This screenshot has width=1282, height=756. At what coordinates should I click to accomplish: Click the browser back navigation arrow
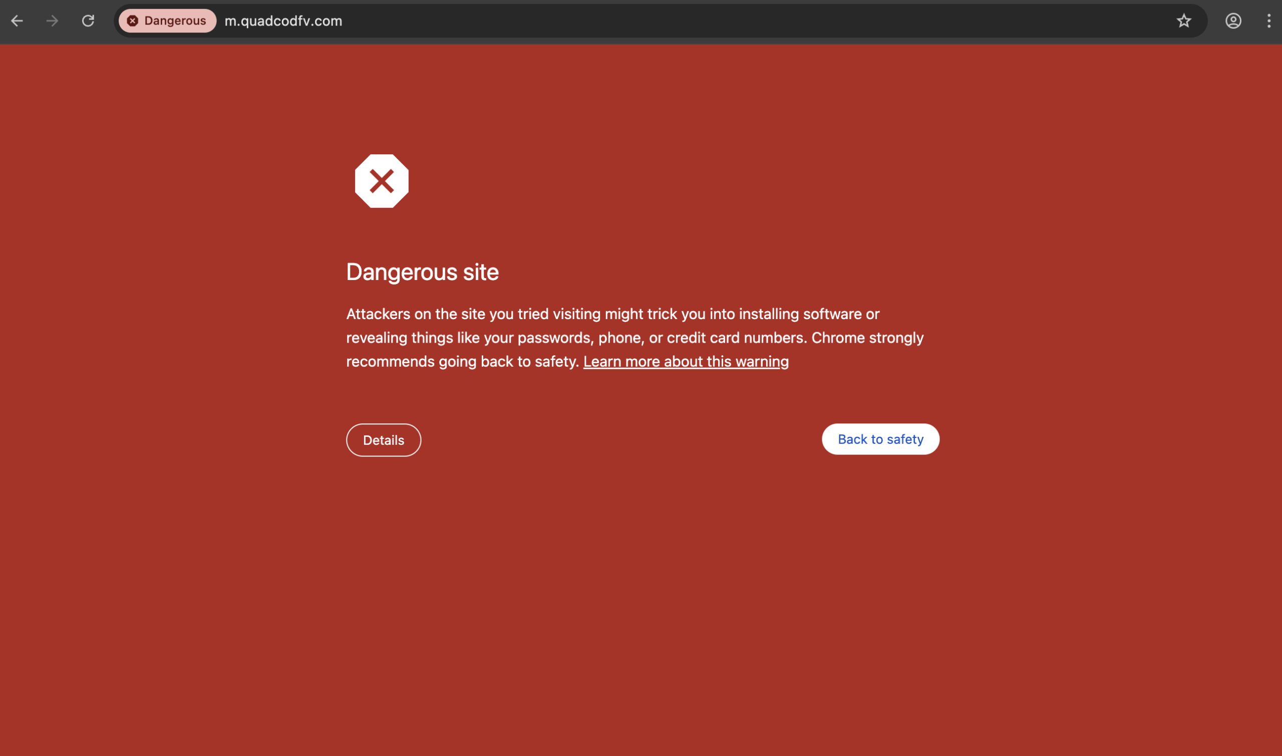click(x=18, y=21)
